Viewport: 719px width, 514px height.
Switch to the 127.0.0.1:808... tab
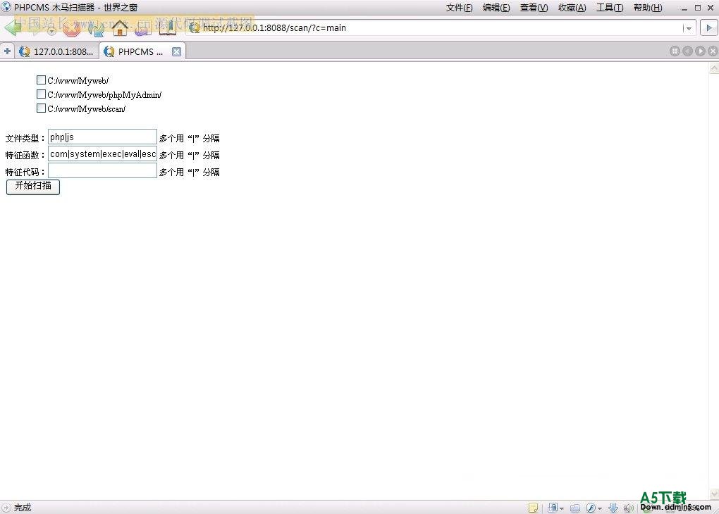(57, 51)
